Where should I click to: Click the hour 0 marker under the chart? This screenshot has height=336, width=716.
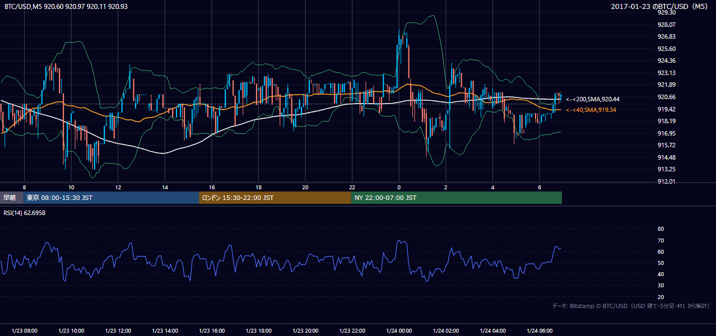pos(399,187)
